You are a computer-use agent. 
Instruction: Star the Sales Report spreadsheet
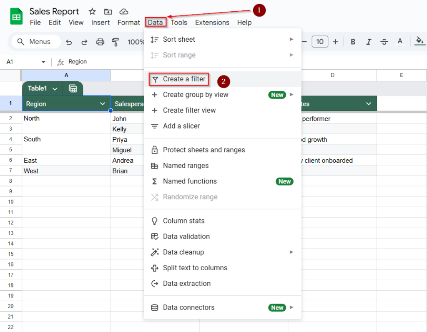92,11
